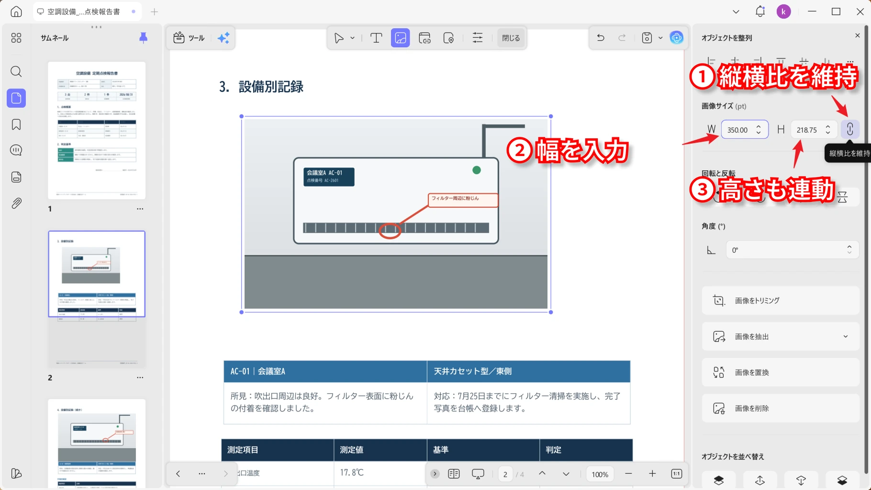
Task: Select the image editing tool
Action: pyautogui.click(x=401, y=38)
